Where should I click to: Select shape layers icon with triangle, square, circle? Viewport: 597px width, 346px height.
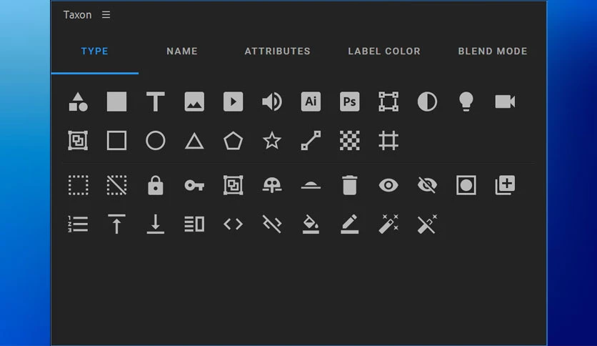[78, 102]
